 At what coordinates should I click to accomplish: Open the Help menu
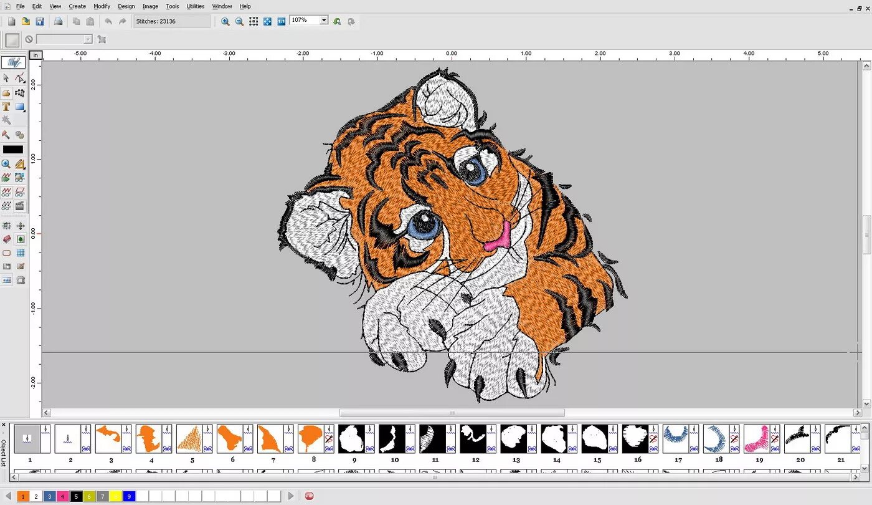point(245,6)
